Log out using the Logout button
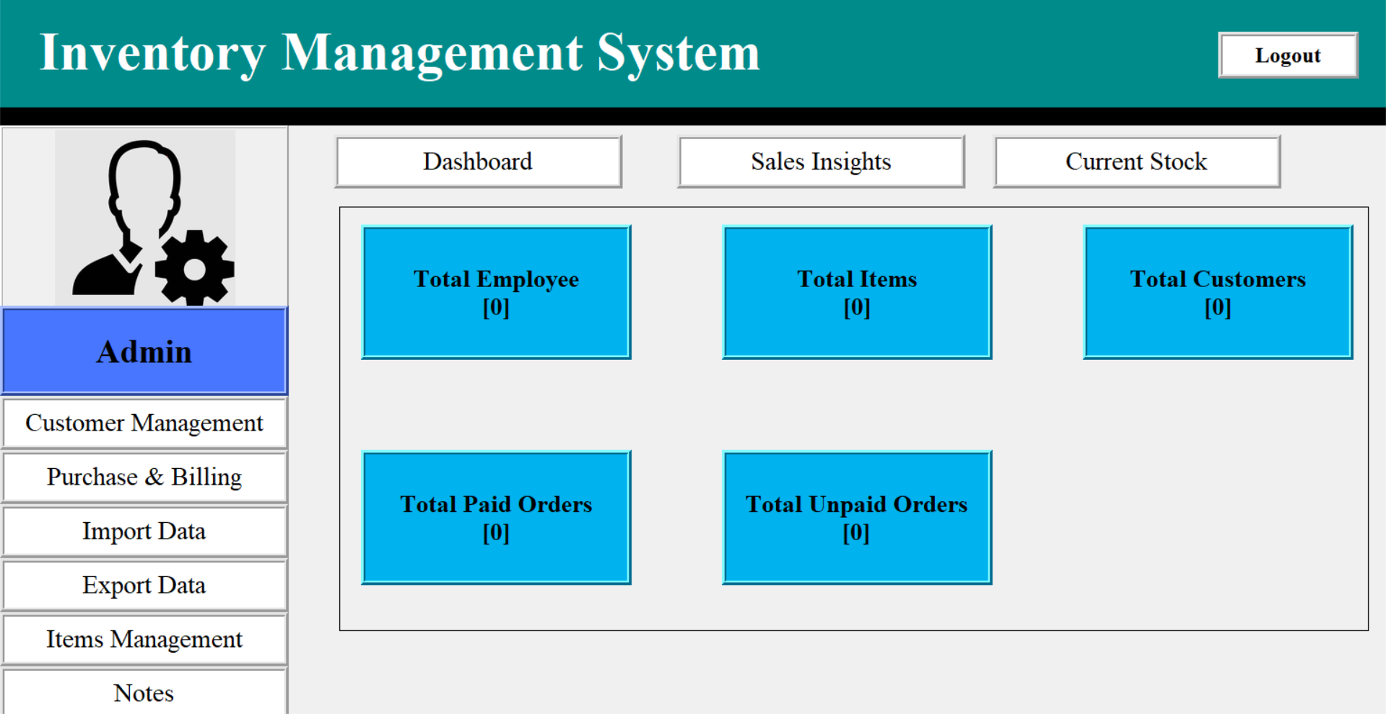 1288,56
